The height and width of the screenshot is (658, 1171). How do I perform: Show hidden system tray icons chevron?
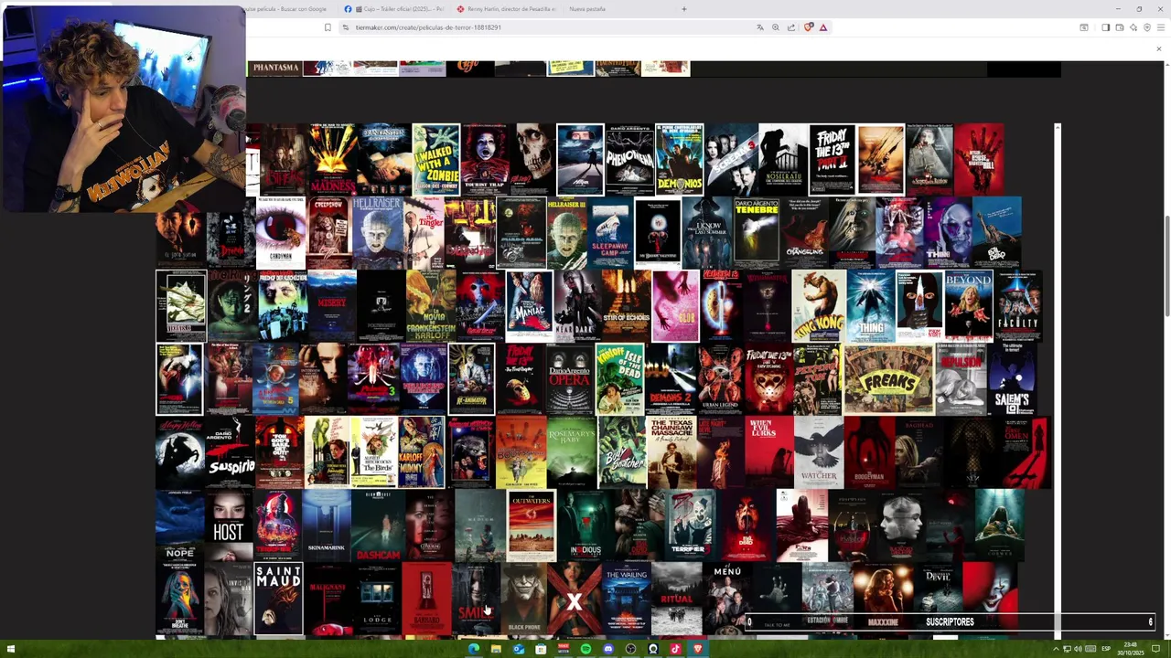point(1057,649)
